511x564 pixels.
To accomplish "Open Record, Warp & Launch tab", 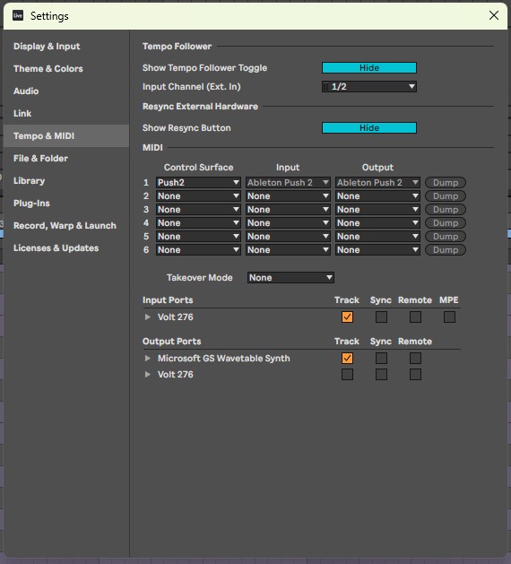I will [x=65, y=226].
